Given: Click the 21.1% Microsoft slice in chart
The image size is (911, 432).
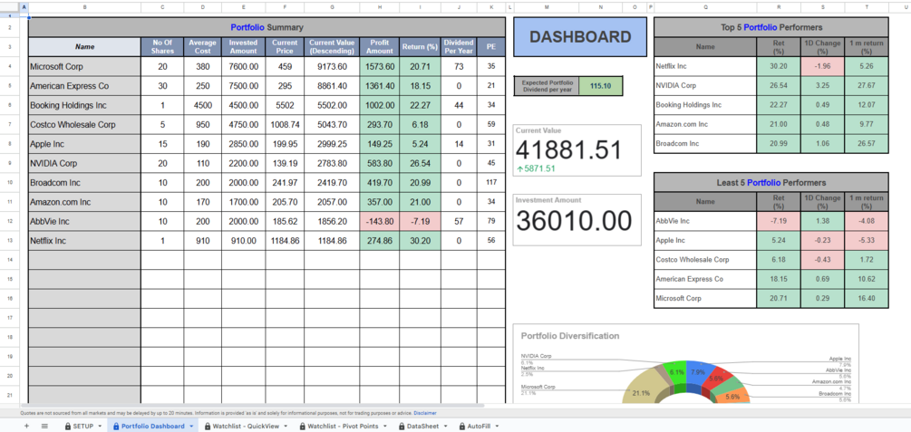Looking at the screenshot, I should coord(642,391).
